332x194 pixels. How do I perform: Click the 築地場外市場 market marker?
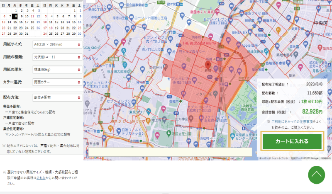tap(288, 63)
